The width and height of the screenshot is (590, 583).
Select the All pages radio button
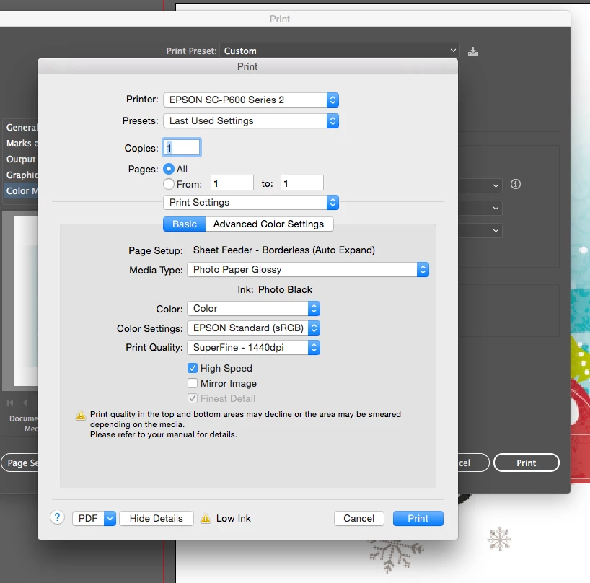click(x=169, y=169)
